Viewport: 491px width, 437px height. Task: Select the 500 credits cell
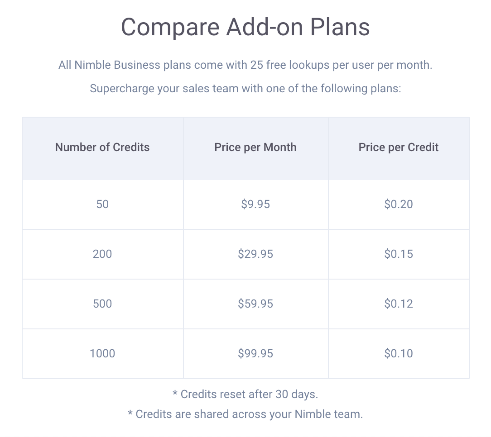point(102,304)
